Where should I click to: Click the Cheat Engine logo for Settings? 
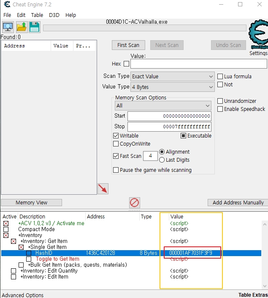point(259,35)
